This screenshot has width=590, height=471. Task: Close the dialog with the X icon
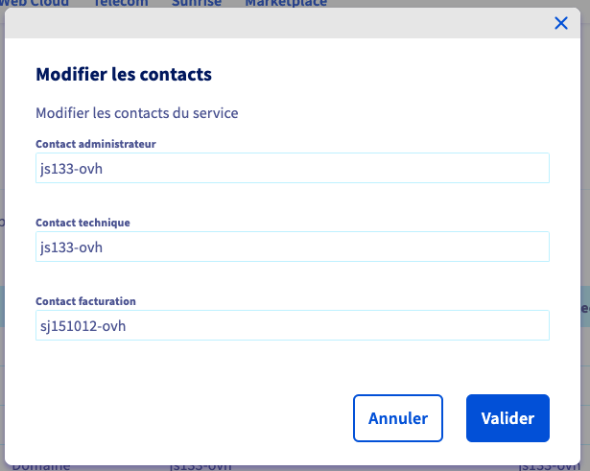click(x=561, y=23)
